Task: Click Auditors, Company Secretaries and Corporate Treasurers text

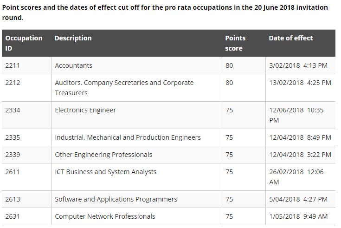Action: [x=124, y=88]
